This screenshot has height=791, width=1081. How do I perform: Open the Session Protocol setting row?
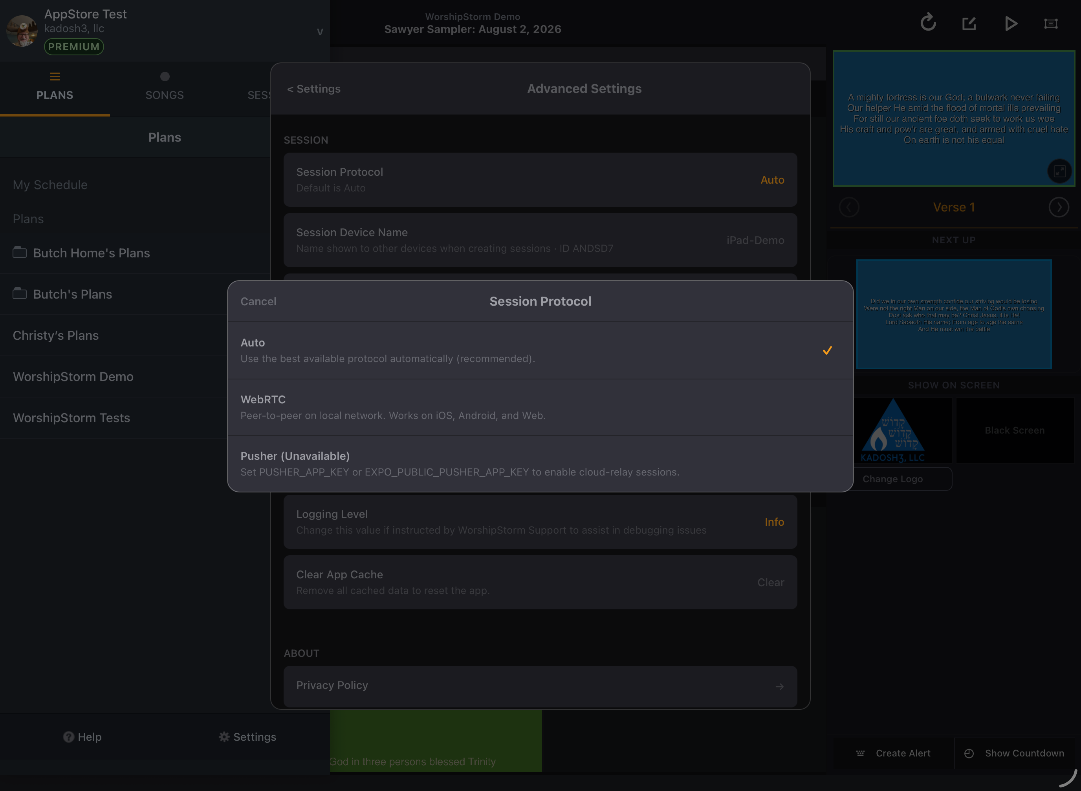[540, 180]
